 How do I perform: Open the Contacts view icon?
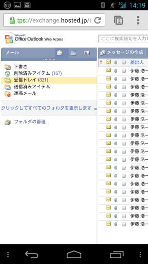(87, 53)
